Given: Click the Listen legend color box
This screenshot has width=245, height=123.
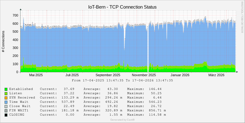Looking at the screenshot, I should tap(6, 93).
